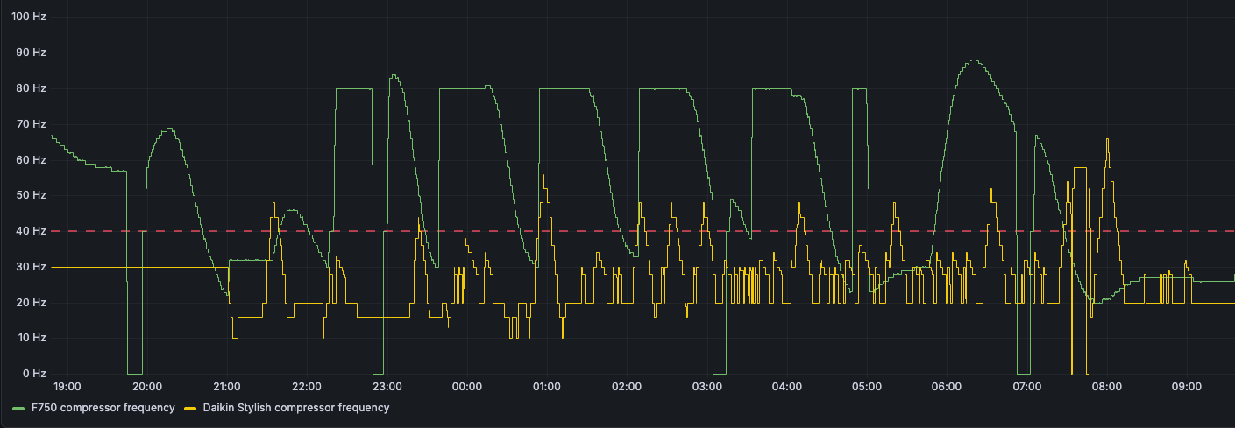Click the 20:00 time axis label
The height and width of the screenshot is (428, 1235).
(146, 387)
